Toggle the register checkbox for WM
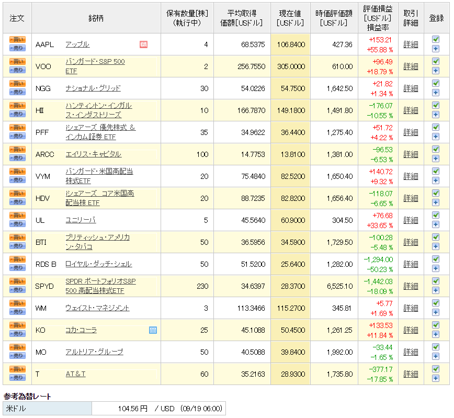 tap(436, 303)
